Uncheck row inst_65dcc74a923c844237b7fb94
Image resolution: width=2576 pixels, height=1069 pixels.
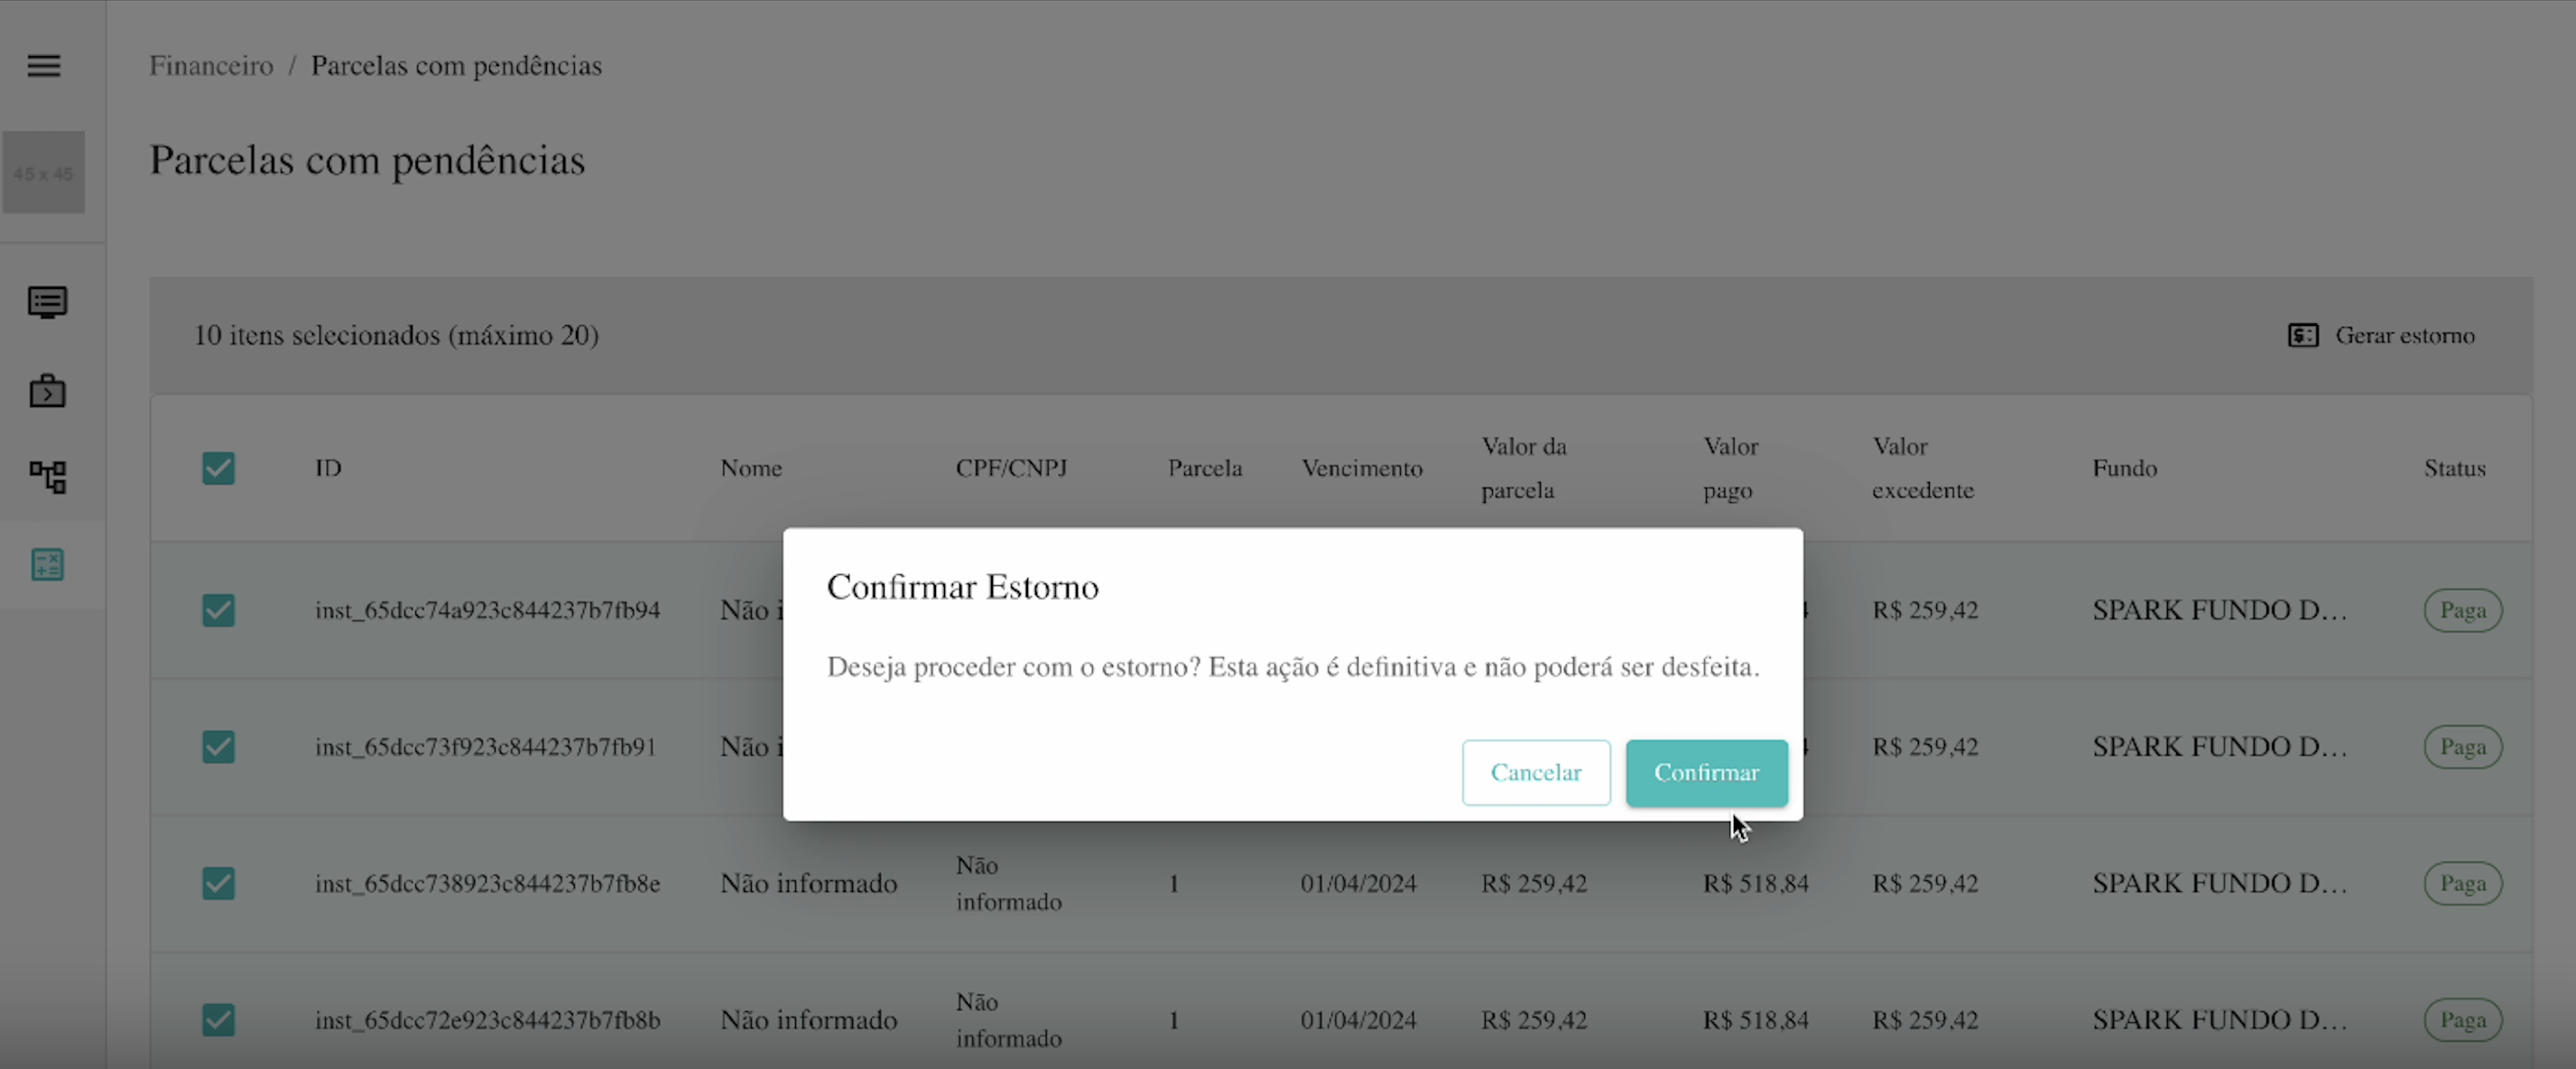(x=218, y=610)
